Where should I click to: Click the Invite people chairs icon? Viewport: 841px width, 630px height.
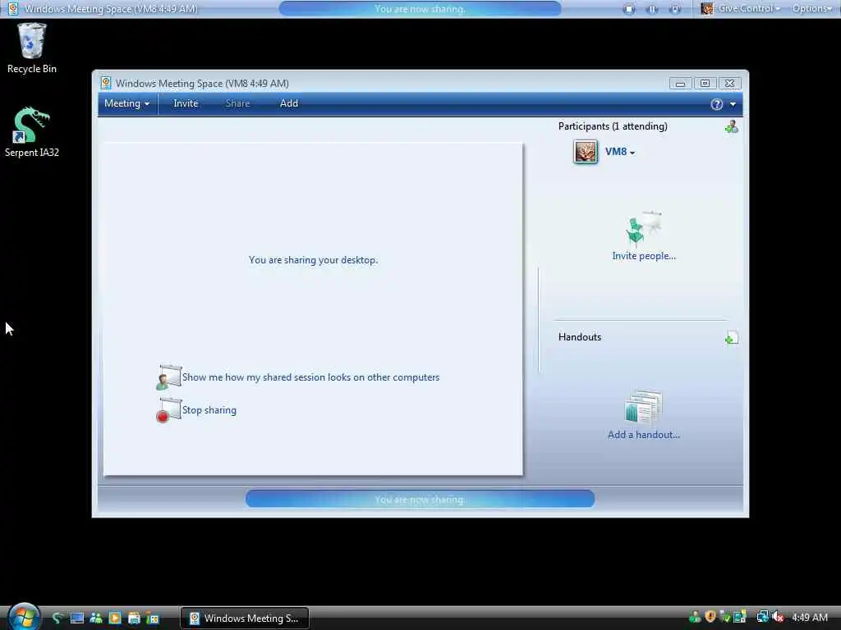pos(643,229)
